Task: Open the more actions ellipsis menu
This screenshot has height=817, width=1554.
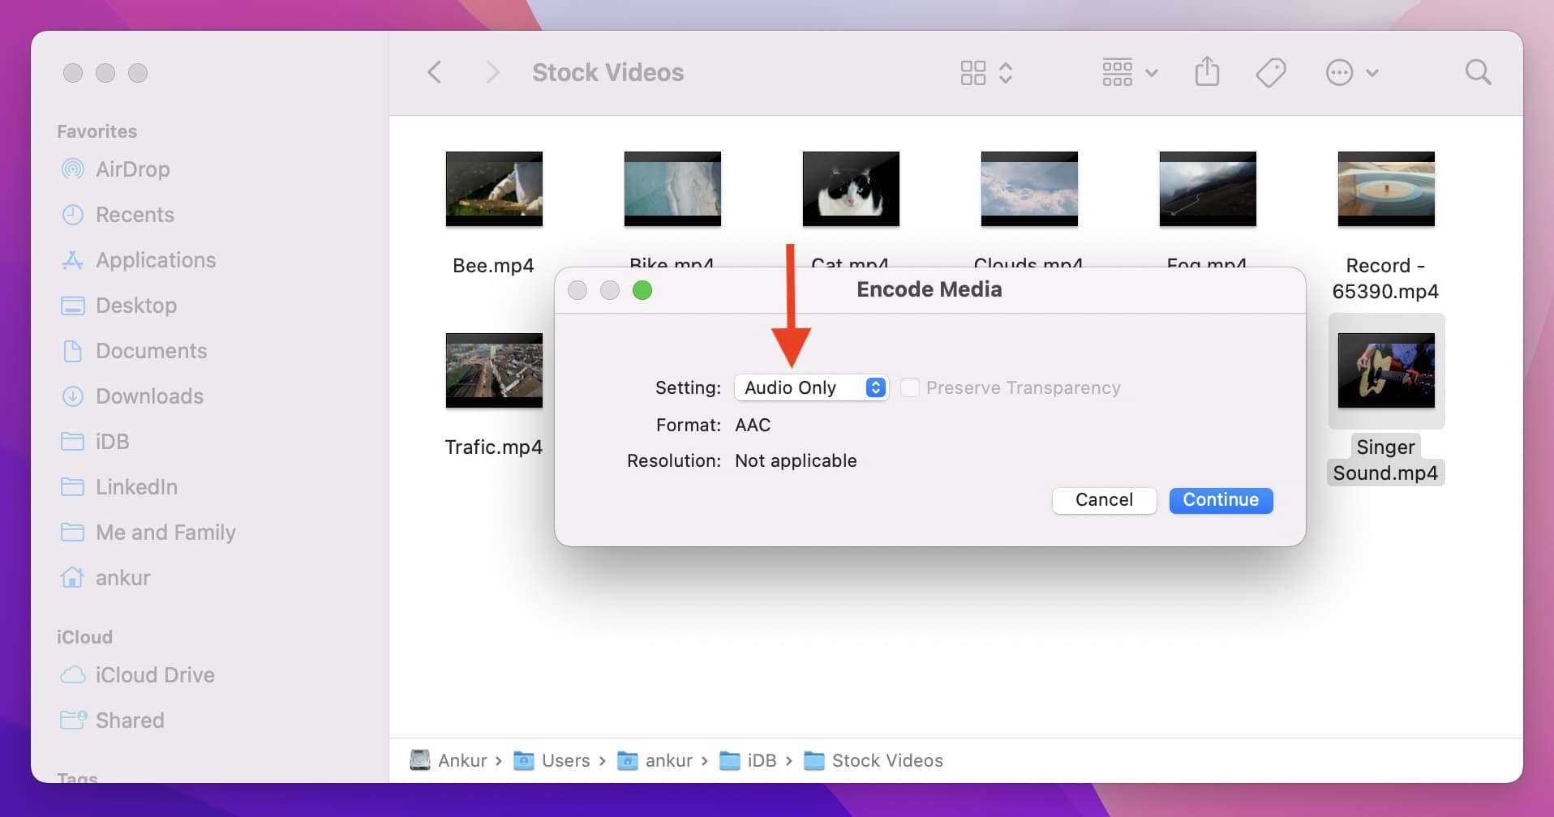Action: pos(1350,72)
